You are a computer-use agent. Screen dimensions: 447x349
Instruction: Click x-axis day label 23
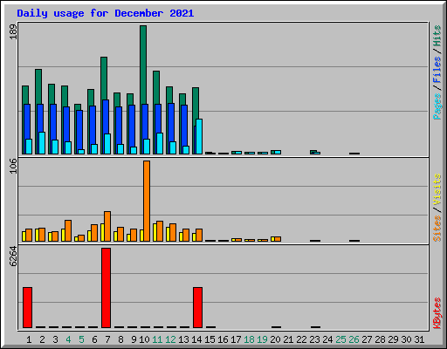[x=314, y=339]
